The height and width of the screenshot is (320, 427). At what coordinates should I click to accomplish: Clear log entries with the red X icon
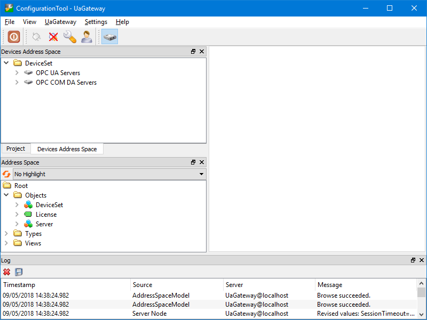pyautogui.click(x=6, y=272)
